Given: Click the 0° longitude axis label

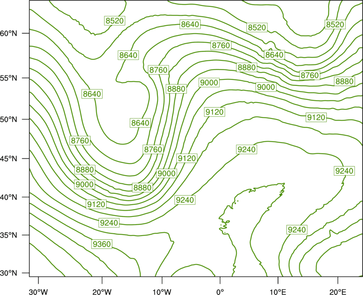Looking at the screenshot, I should point(220,292).
